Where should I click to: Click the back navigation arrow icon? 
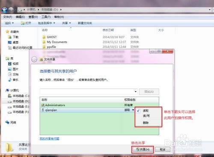tap(5, 10)
